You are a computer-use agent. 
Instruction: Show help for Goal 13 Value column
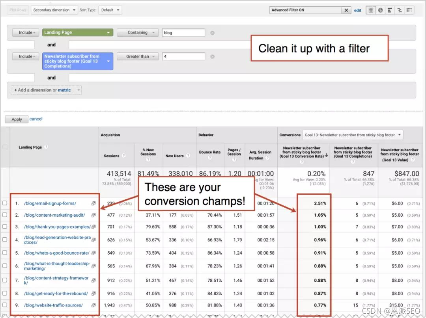413,160
